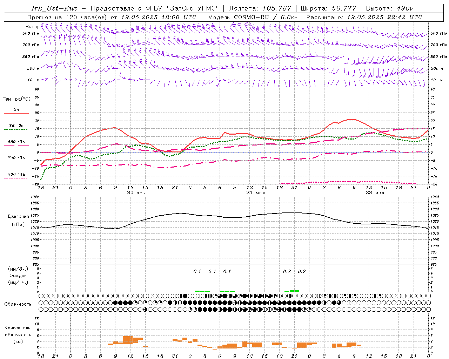Screen dimensions: 449x359
Task: Select the provider text ФГБУ "ЗапСиб УГМС"
Action: click(182, 8)
